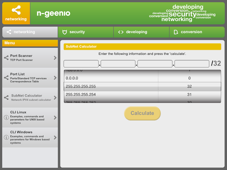Screen dimensions: 227x170
Task: Click the conversion document icon
Action: tap(176, 32)
